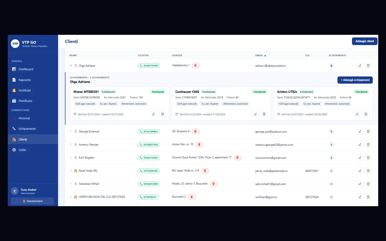This screenshot has height=241, width=386.
Task: Edit the Olga Adriana client row
Action: (360, 66)
